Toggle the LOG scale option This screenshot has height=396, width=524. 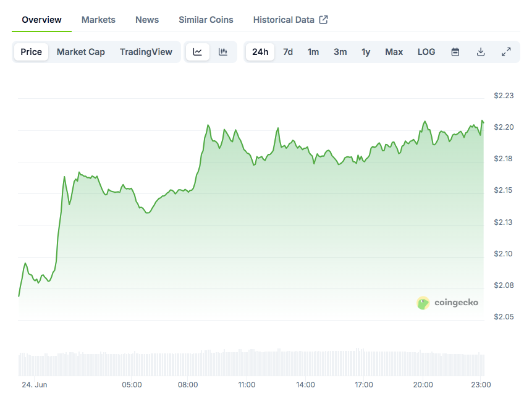(426, 52)
